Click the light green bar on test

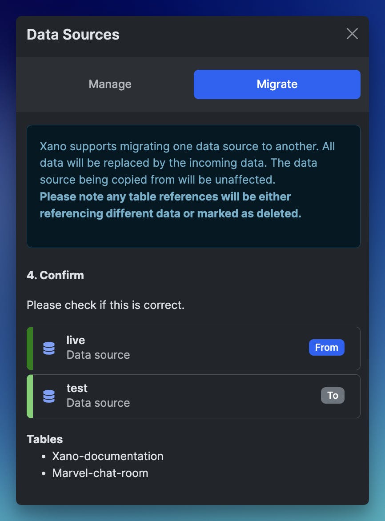[30, 396]
